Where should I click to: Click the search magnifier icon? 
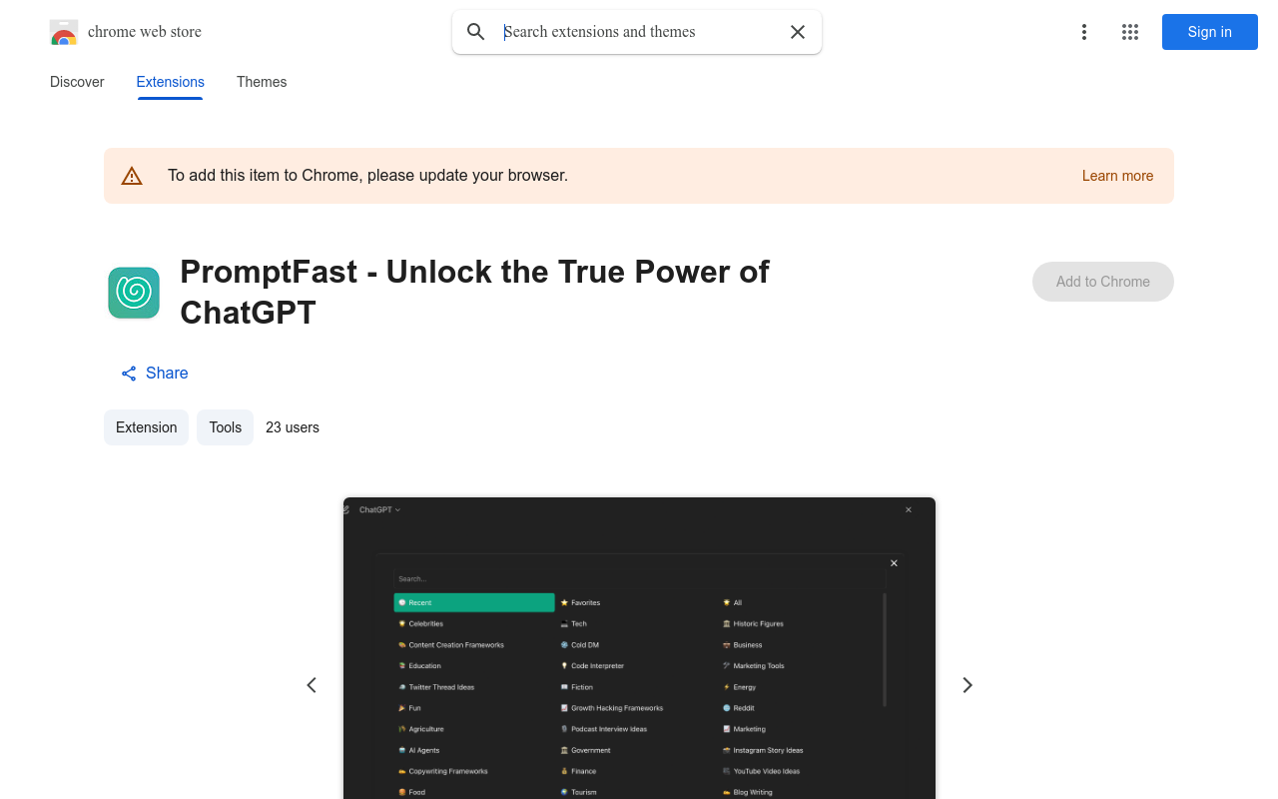476,32
